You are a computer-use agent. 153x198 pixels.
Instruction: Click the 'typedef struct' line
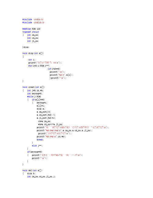31,32
